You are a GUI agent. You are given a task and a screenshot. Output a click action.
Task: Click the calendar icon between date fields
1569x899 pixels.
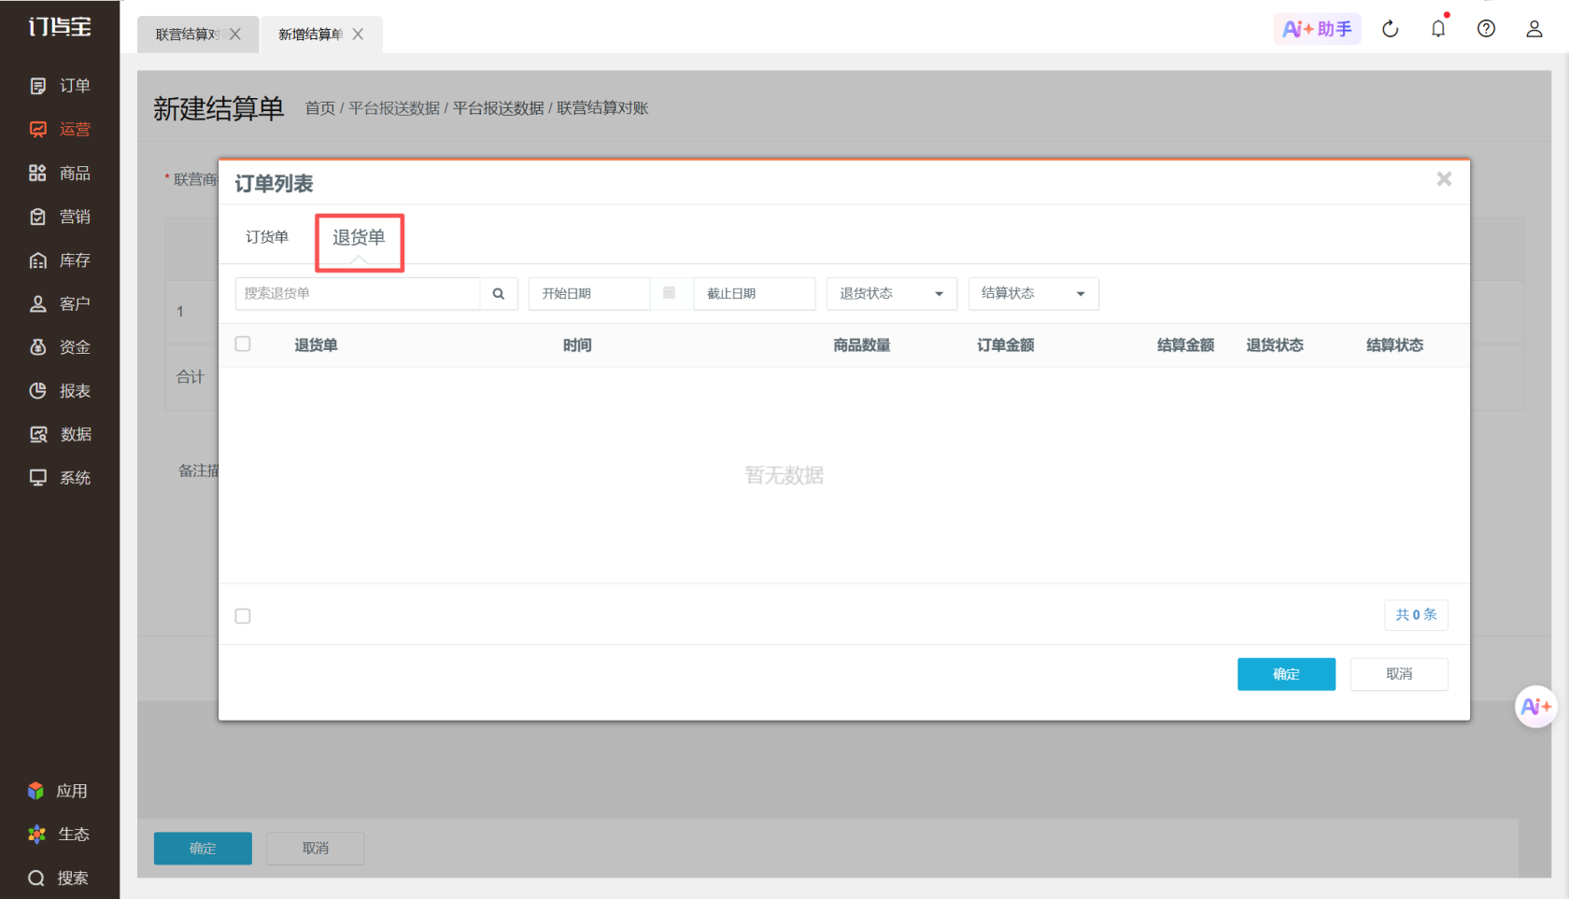670,293
